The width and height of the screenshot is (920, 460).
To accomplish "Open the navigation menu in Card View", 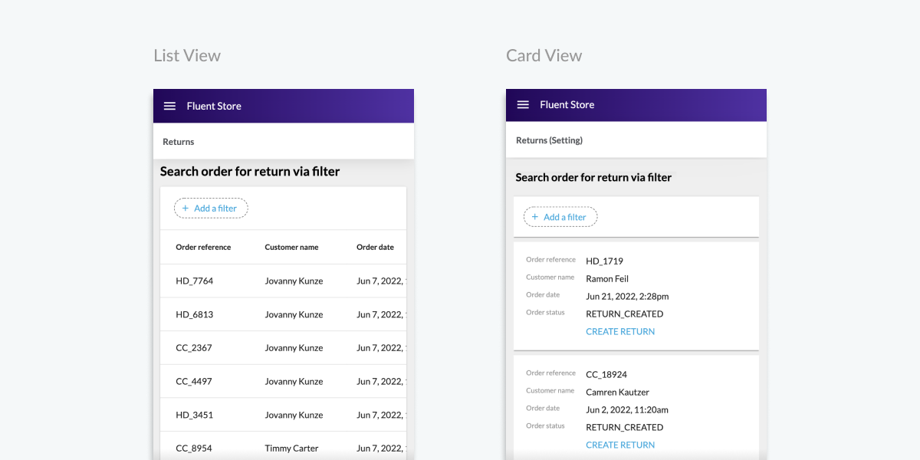I will point(522,105).
